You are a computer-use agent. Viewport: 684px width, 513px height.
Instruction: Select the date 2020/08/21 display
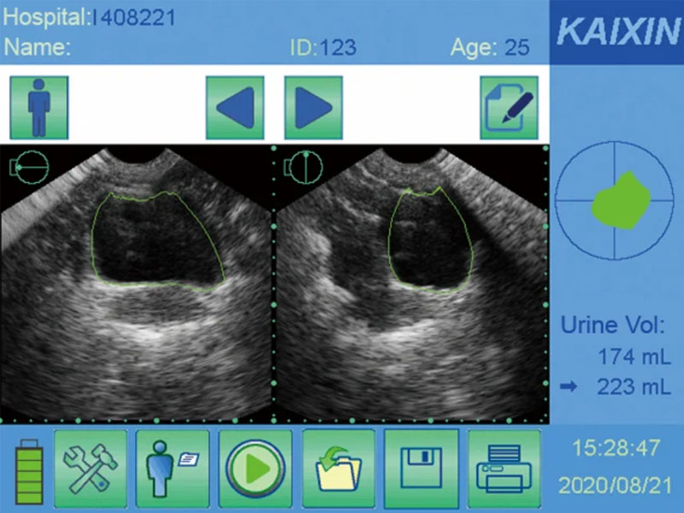(x=617, y=483)
